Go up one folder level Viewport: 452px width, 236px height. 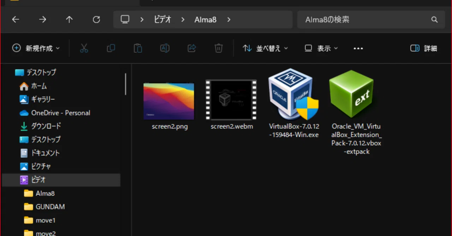tap(69, 20)
